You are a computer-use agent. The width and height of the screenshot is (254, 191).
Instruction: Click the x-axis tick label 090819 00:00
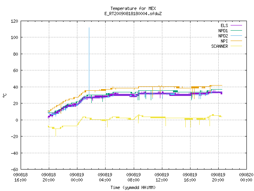tap(77, 177)
